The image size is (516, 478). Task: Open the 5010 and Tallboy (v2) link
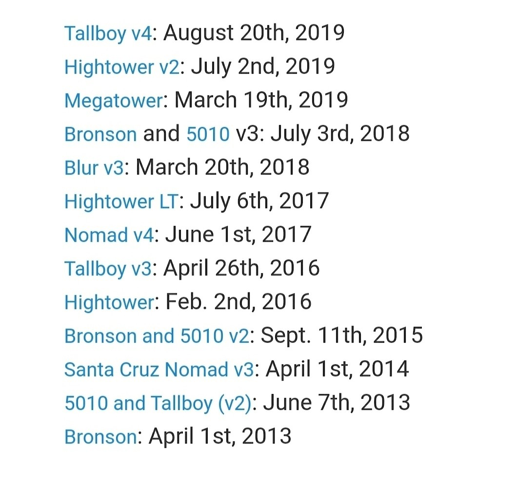(158, 403)
